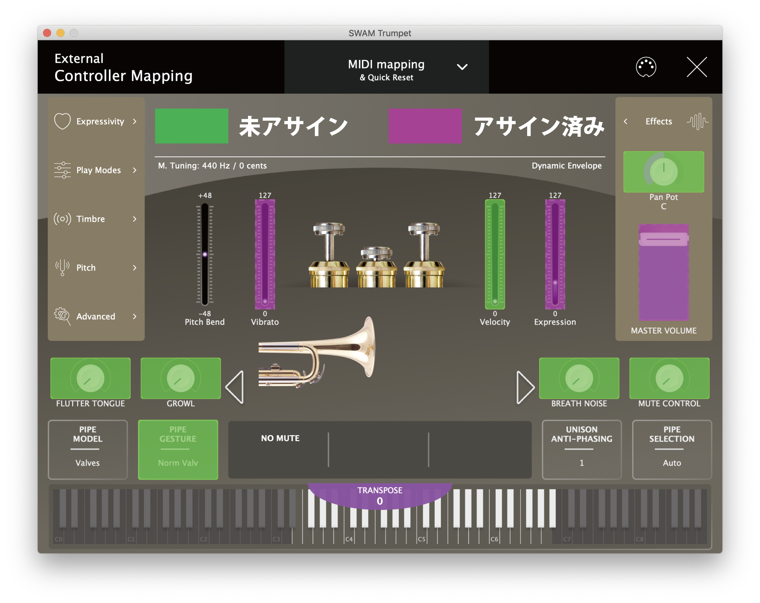Expand the Play Modes section chevron
This screenshot has width=760, height=603.
click(x=135, y=170)
